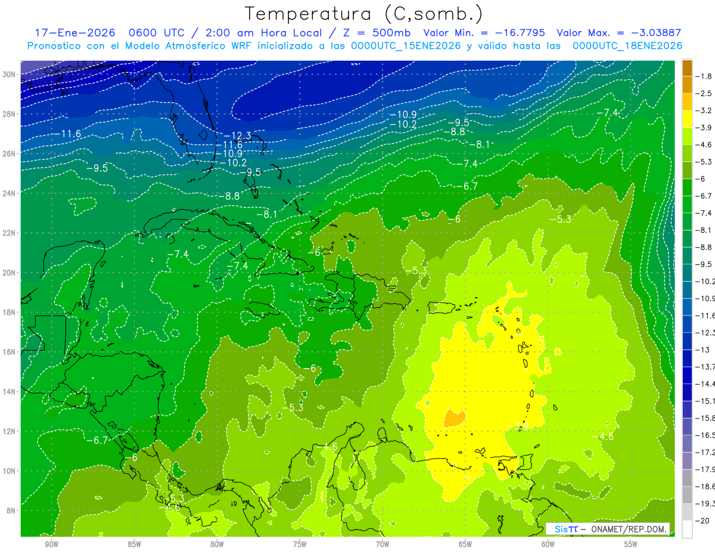
Task: Click the "85W" longitude axis label
Action: (x=134, y=544)
